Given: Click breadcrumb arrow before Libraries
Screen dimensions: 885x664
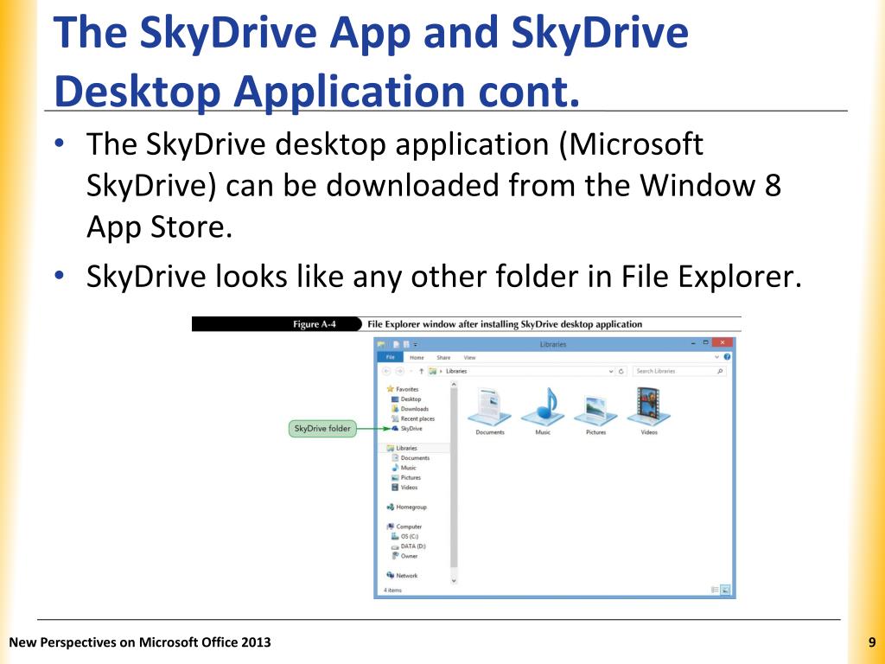Looking at the screenshot, I should click(441, 371).
